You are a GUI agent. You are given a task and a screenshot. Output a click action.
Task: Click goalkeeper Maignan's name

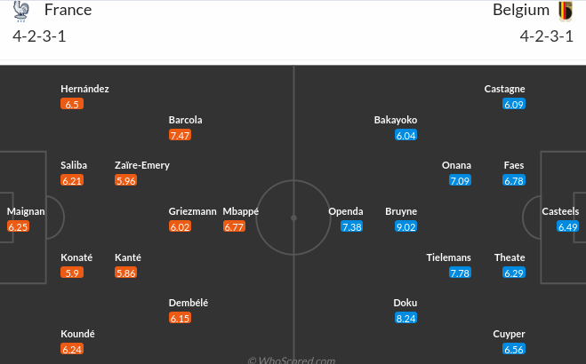tap(26, 211)
